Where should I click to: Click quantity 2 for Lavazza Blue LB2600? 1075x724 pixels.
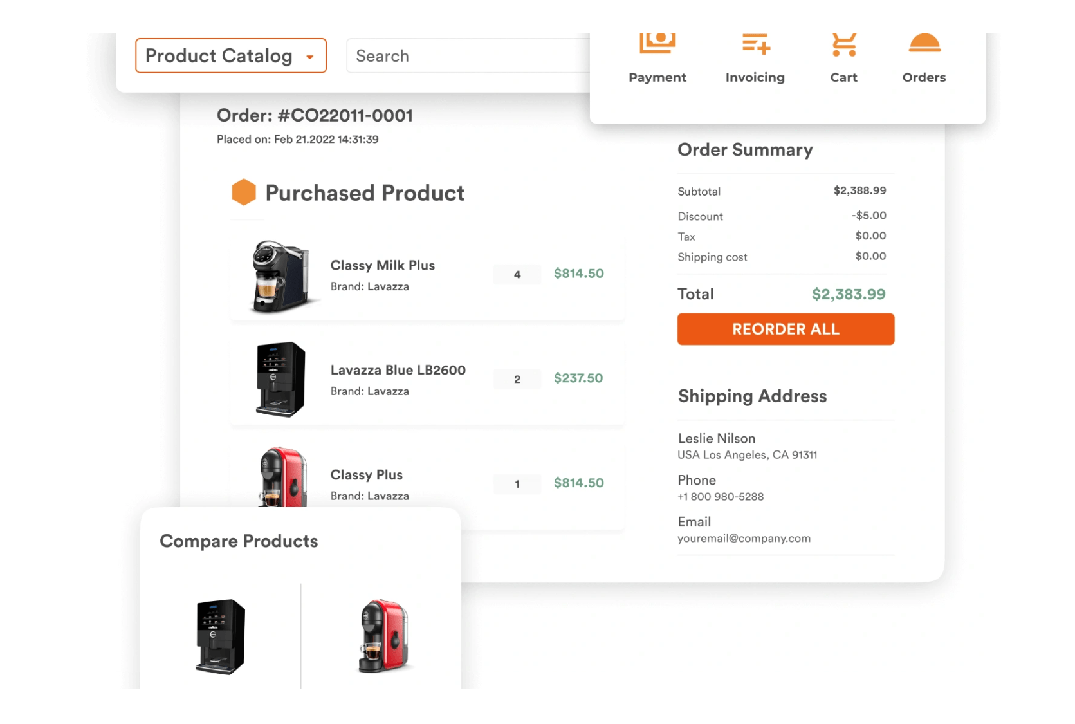[x=517, y=380]
